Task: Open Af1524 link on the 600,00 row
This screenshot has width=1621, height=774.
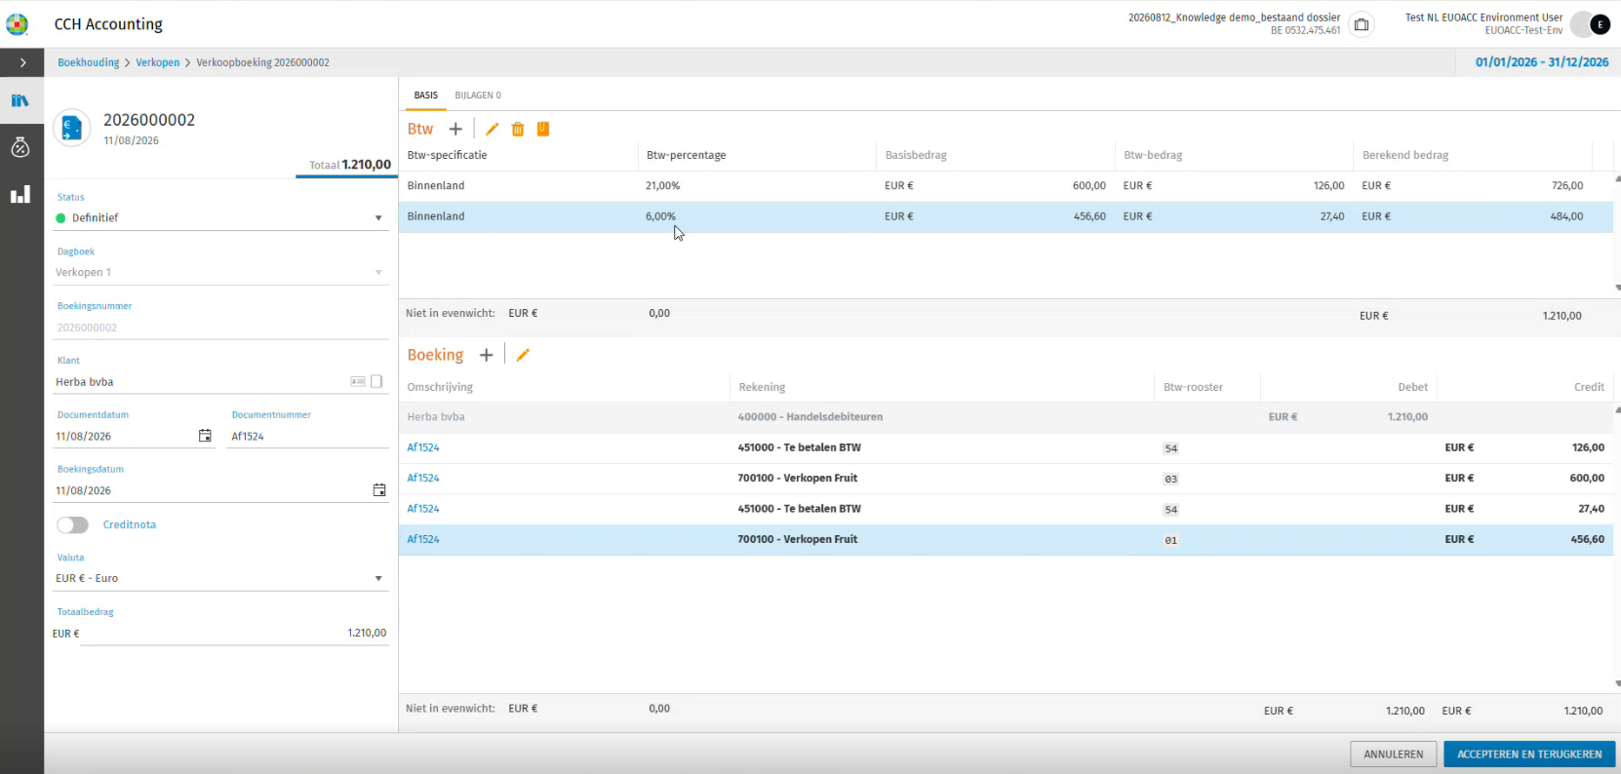Action: [x=423, y=478]
